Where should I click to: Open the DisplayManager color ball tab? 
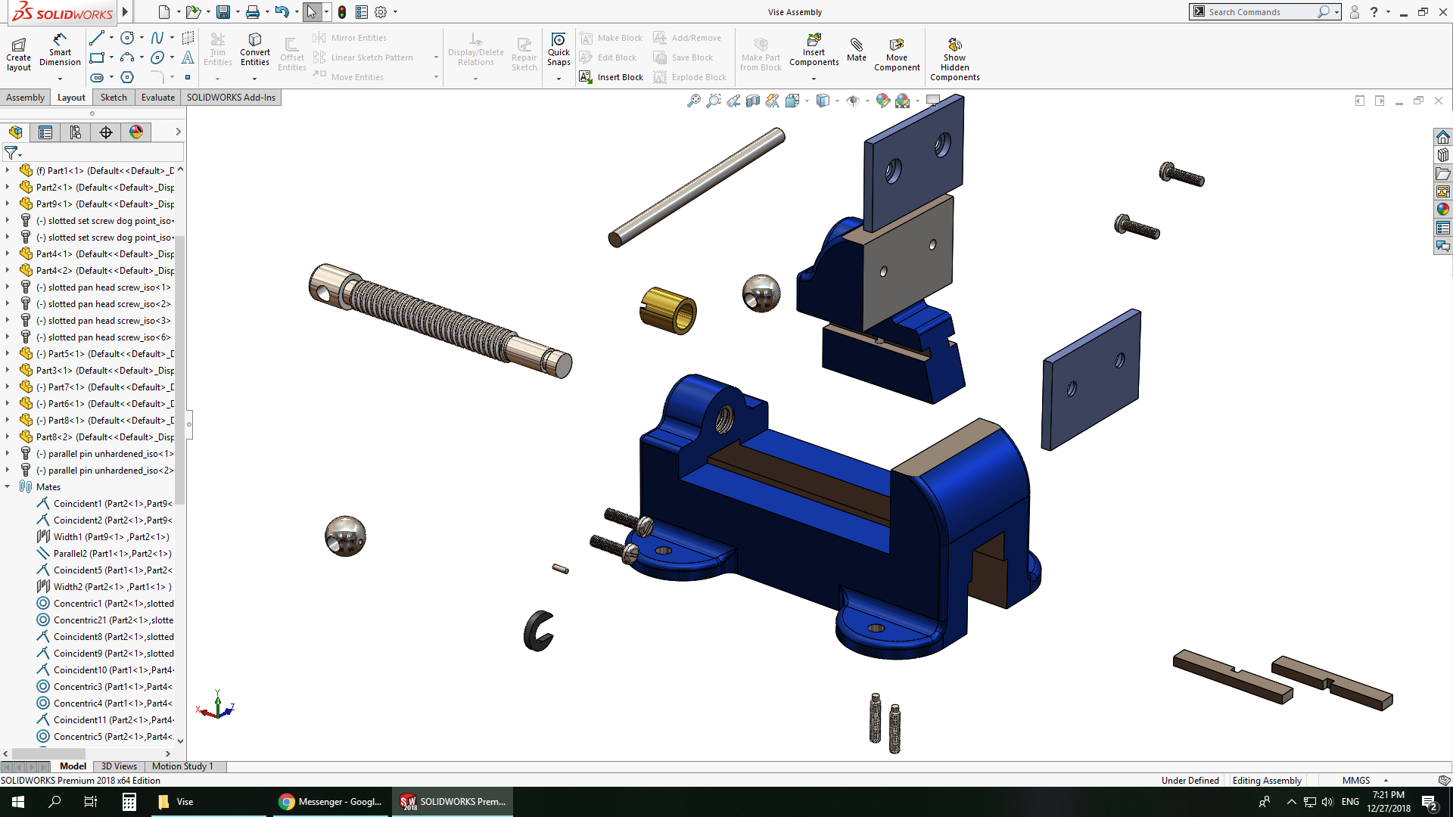pos(136,132)
